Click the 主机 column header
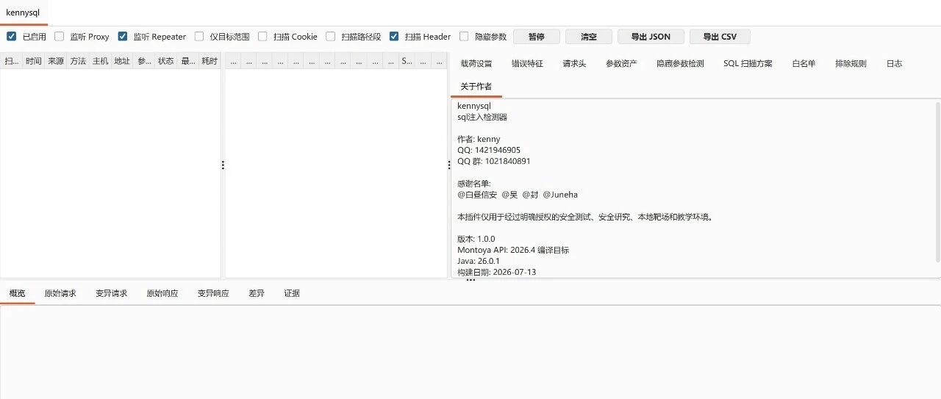941x399 pixels. coord(100,61)
